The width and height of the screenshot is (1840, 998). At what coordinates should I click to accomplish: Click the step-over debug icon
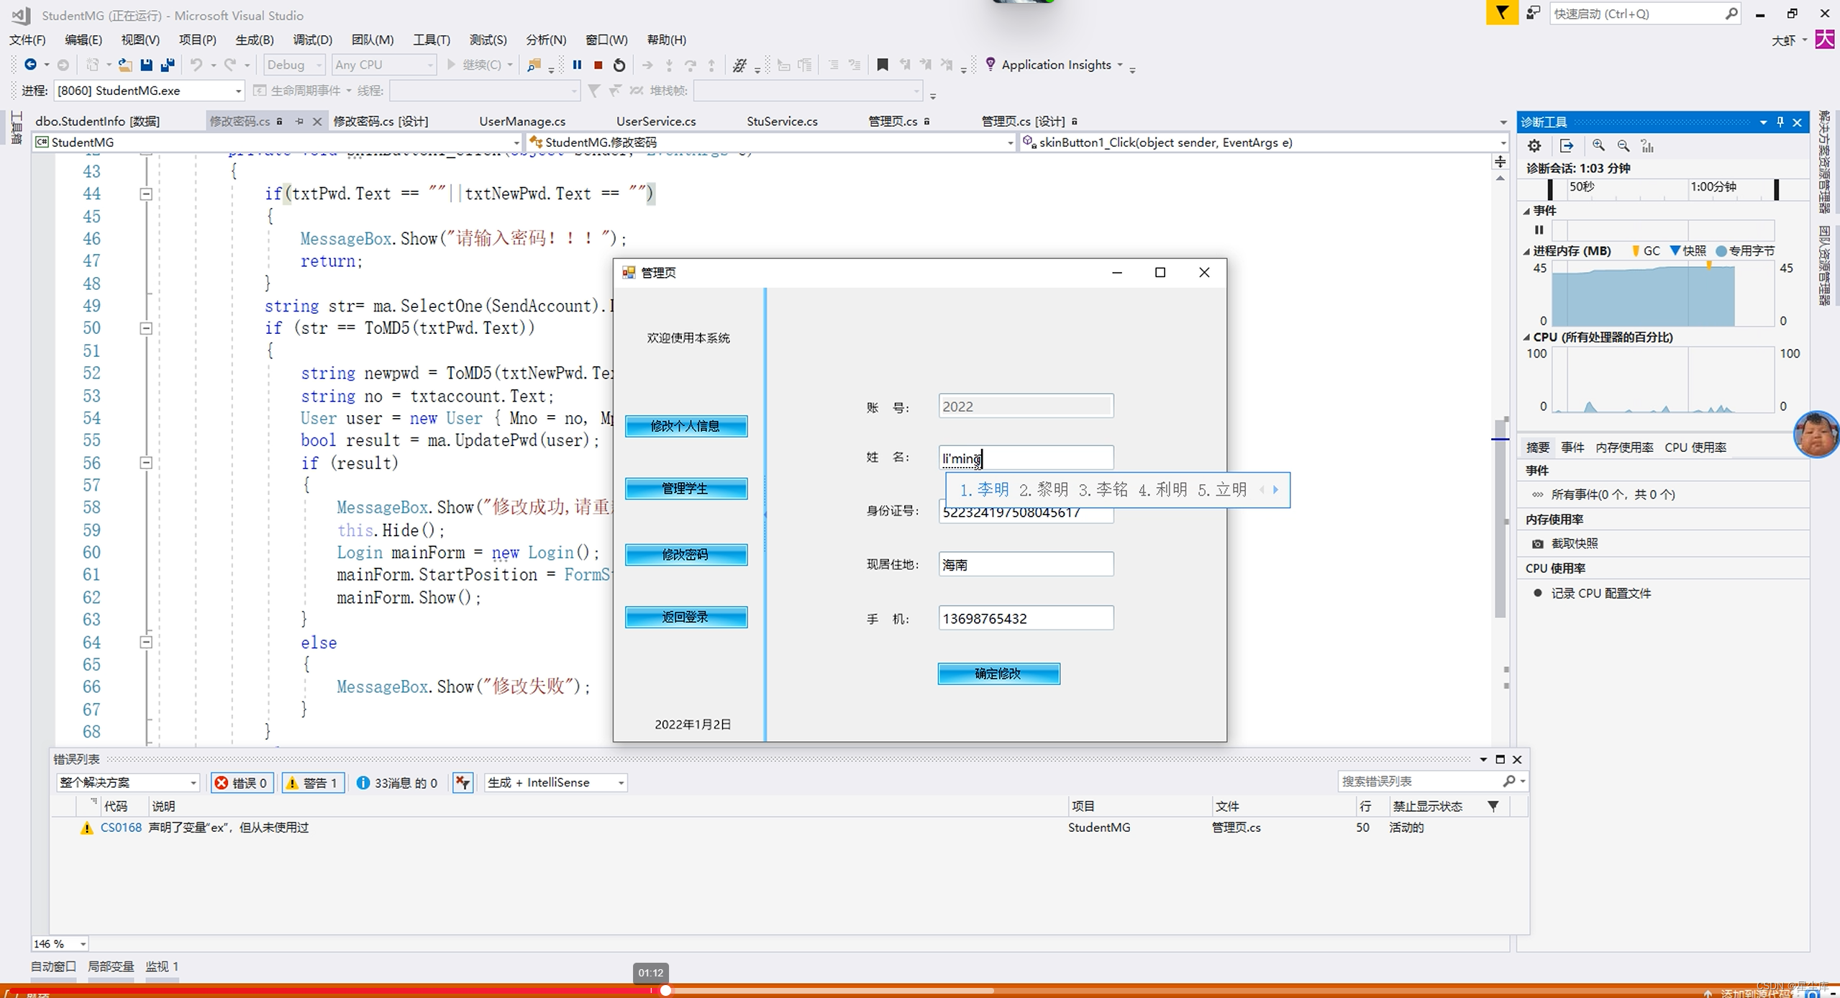point(691,65)
